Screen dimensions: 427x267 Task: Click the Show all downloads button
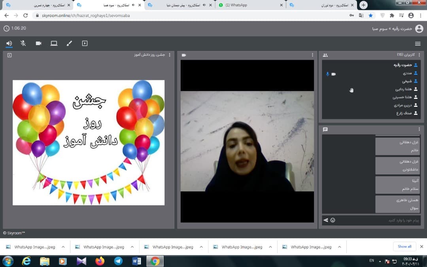(x=404, y=246)
